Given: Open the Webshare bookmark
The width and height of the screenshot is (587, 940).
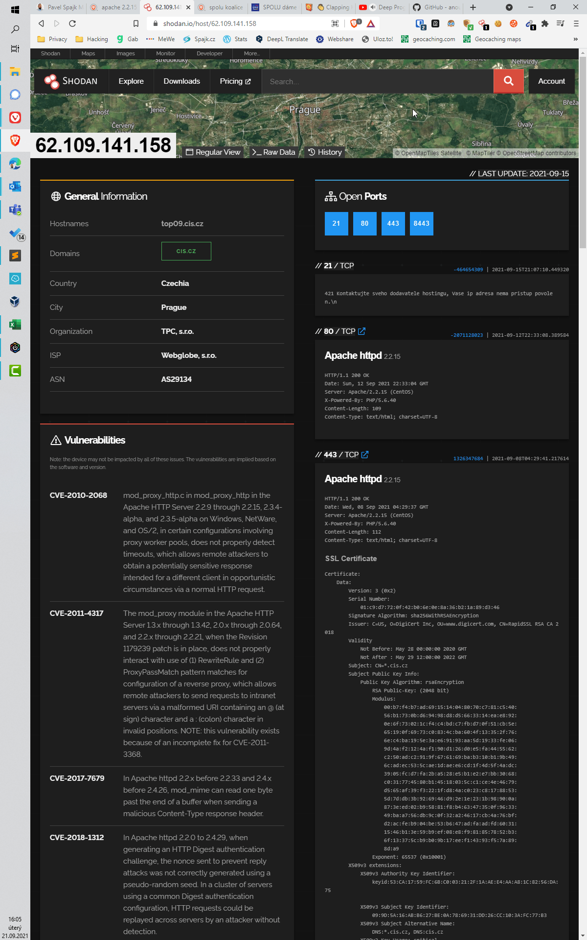Looking at the screenshot, I should [335, 39].
